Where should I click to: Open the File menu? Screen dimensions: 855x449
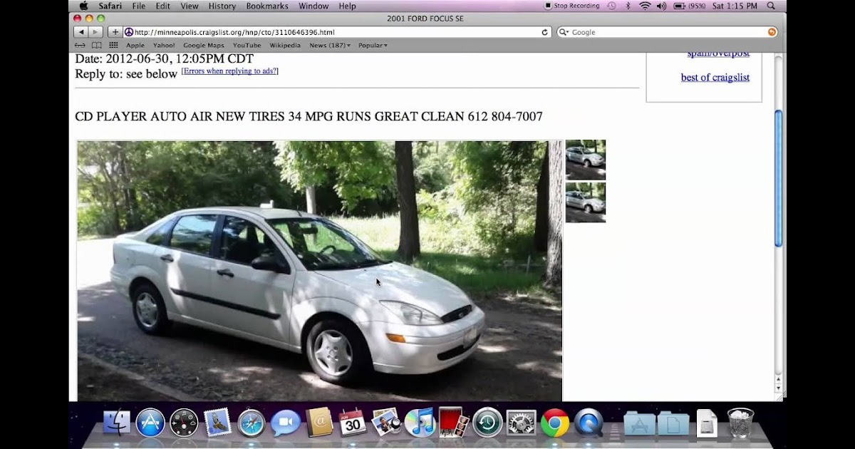tap(138, 6)
